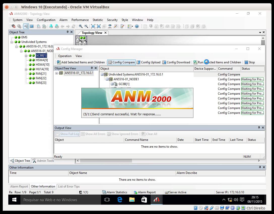This screenshot has height=214, width=274.
Task: Toggle auto-hide pin on Object Tree panel
Action: coord(68,32)
